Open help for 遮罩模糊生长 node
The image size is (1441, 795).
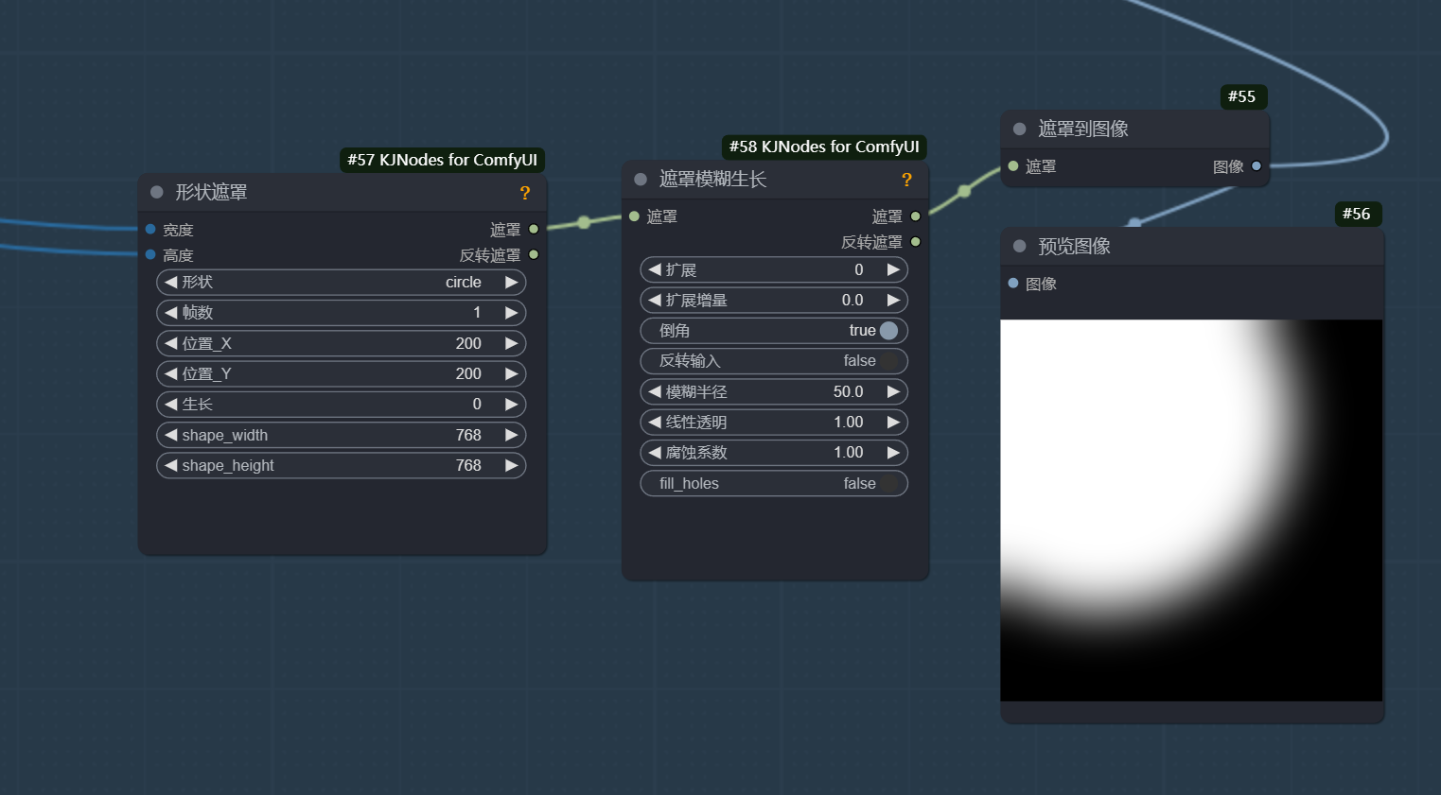pyautogui.click(x=906, y=180)
